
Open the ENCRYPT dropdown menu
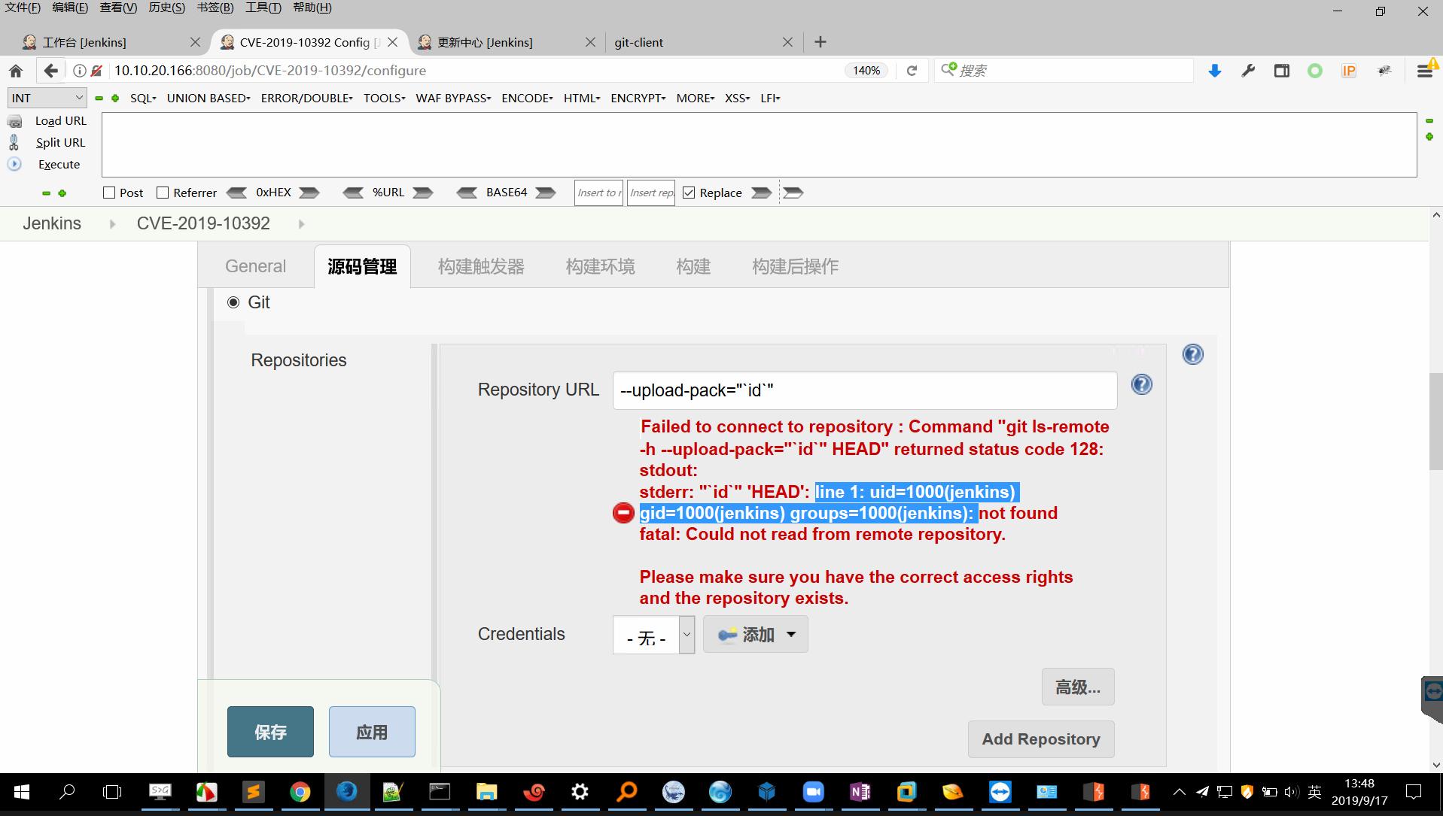tap(638, 98)
